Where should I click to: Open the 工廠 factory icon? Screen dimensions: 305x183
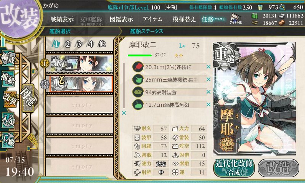pos(8,140)
